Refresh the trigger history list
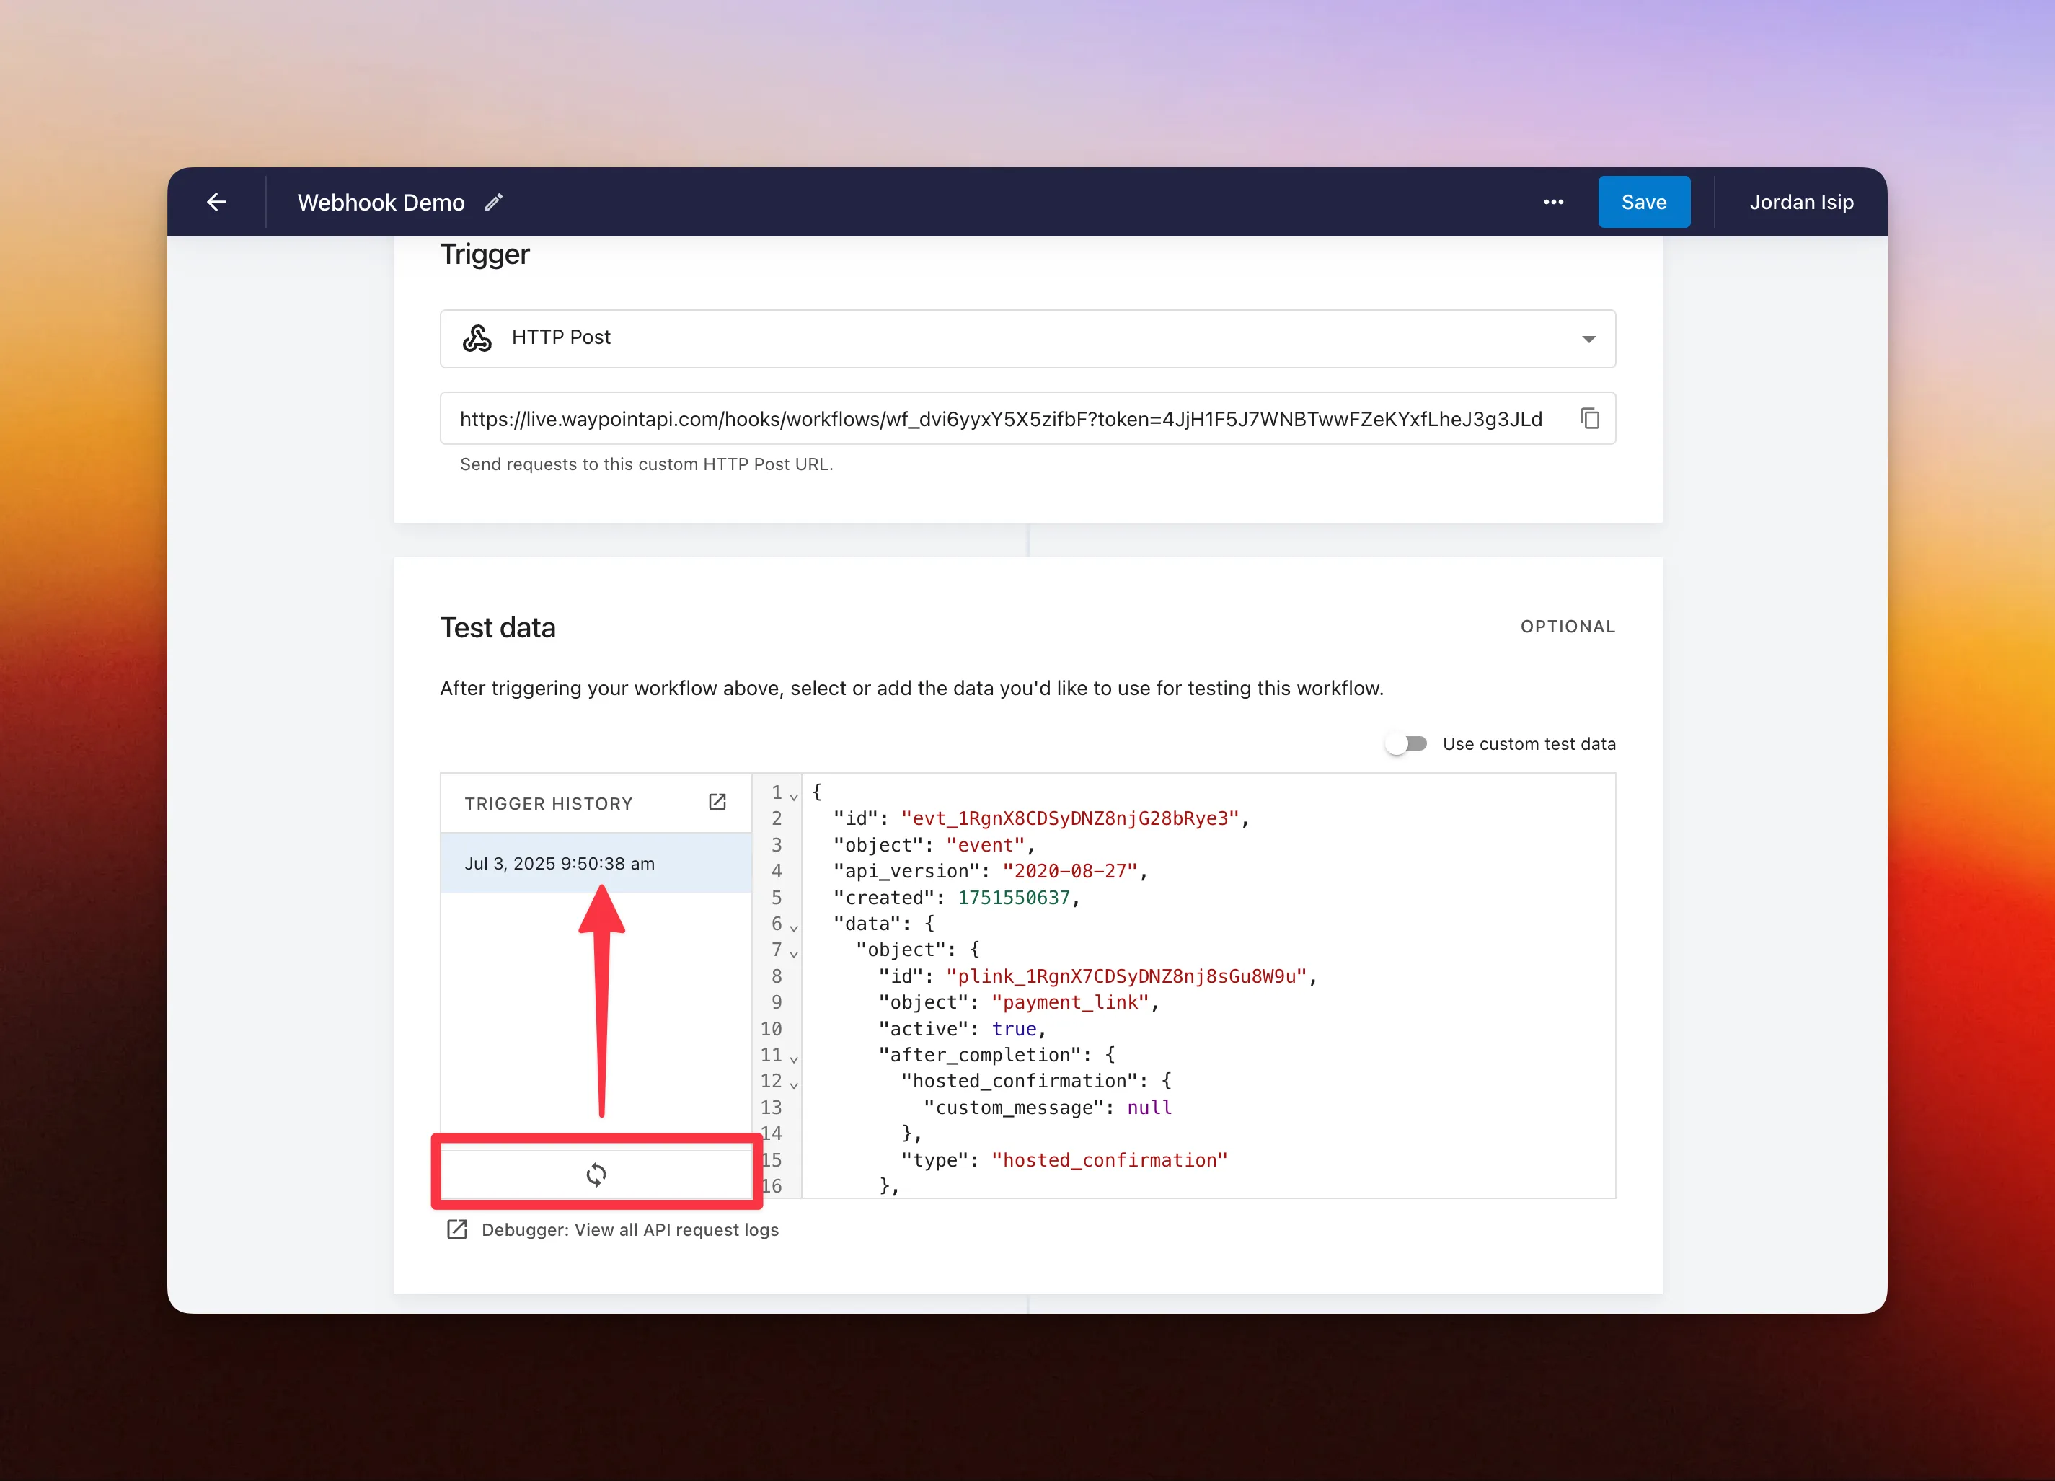Image resolution: width=2055 pixels, height=1481 pixels. point(596,1173)
